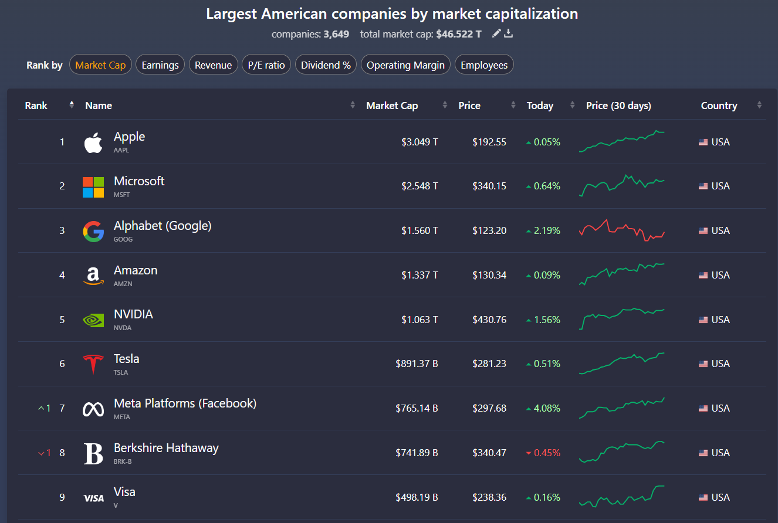
Task: Click the USA flag in Visa row
Action: (703, 497)
